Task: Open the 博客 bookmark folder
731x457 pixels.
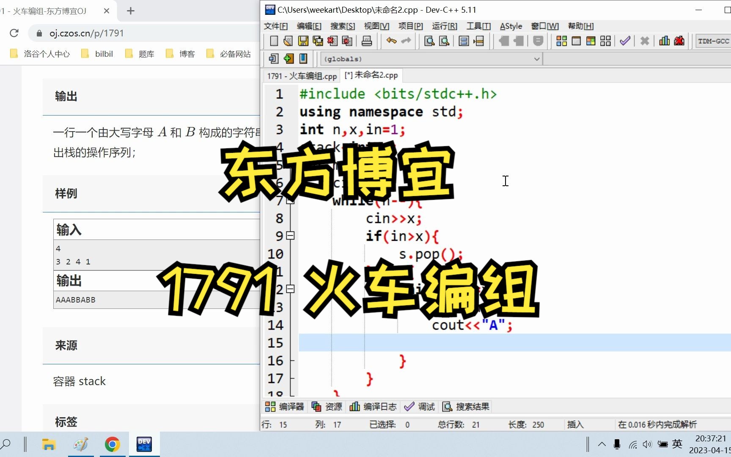Action: 181,54
